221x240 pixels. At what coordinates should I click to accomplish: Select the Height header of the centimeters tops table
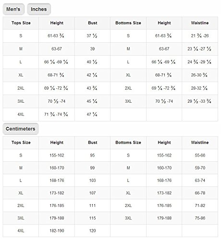(x=57, y=143)
